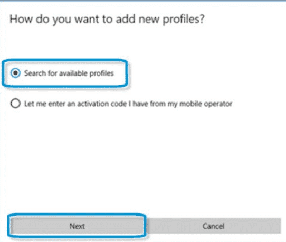Select the Search for available profiles radio button
This screenshot has width=286, height=242.
tap(15, 73)
